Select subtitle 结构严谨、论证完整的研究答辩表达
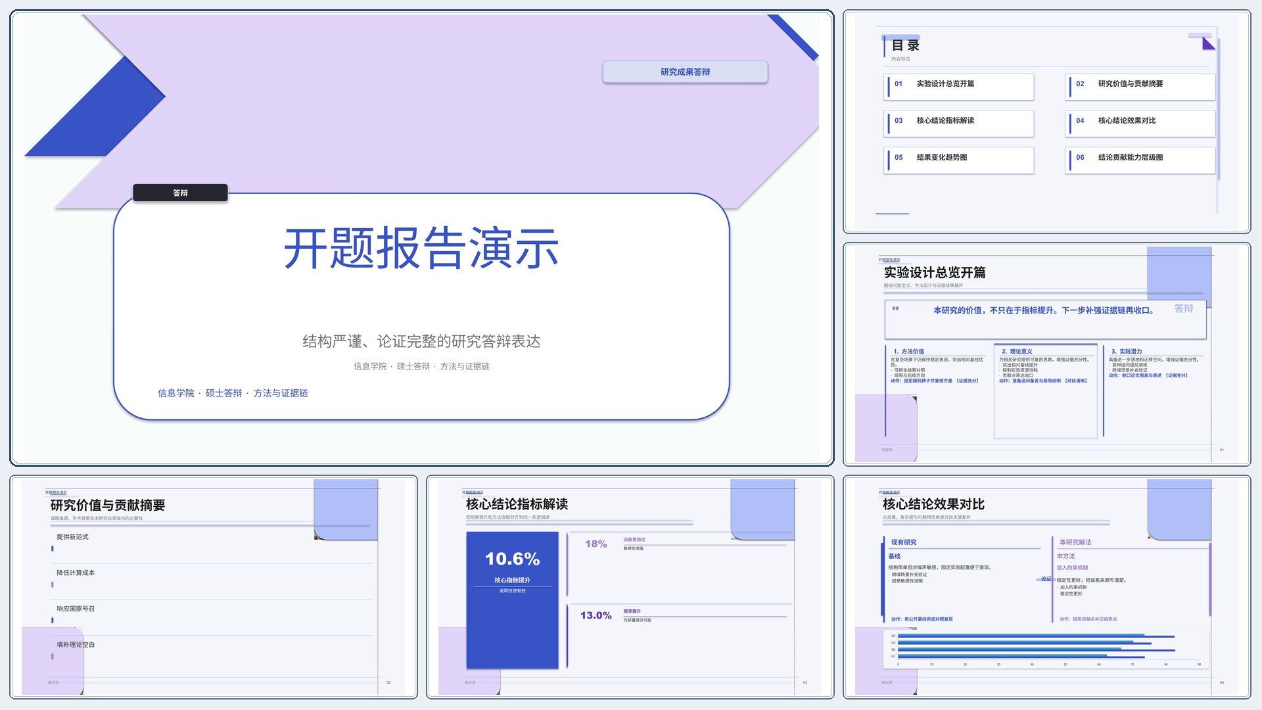1262x710 pixels. tap(421, 341)
